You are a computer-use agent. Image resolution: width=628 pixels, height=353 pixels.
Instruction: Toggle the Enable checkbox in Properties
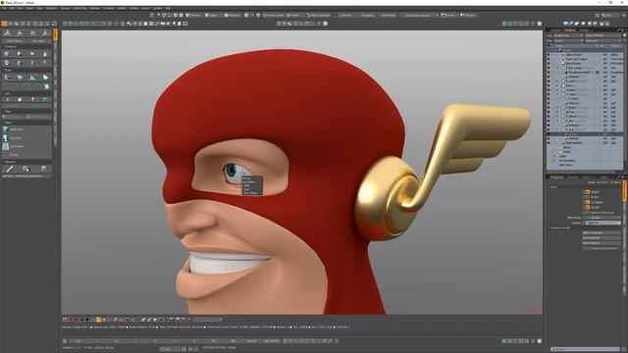(588, 192)
